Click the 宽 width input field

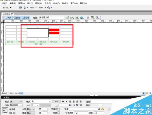[45, 109]
